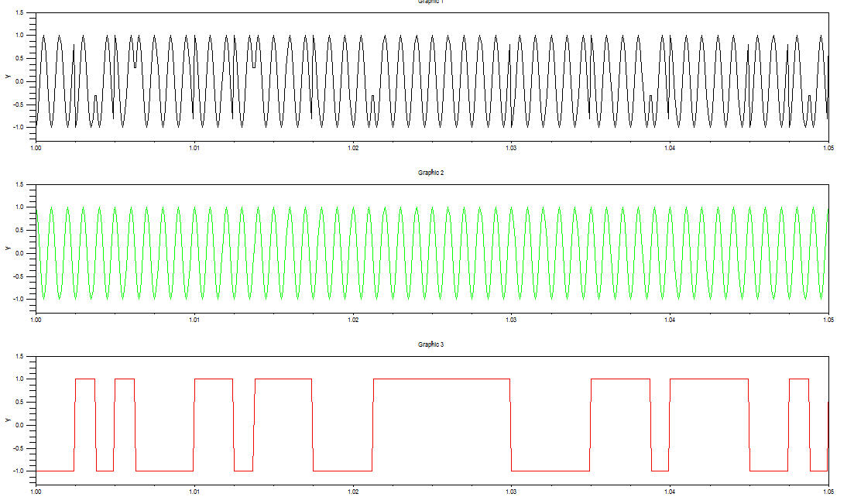Select the 1.0 y-axis tick label of Graphic 2
Image resolution: width=854 pixels, height=497 pixels.
[19, 207]
